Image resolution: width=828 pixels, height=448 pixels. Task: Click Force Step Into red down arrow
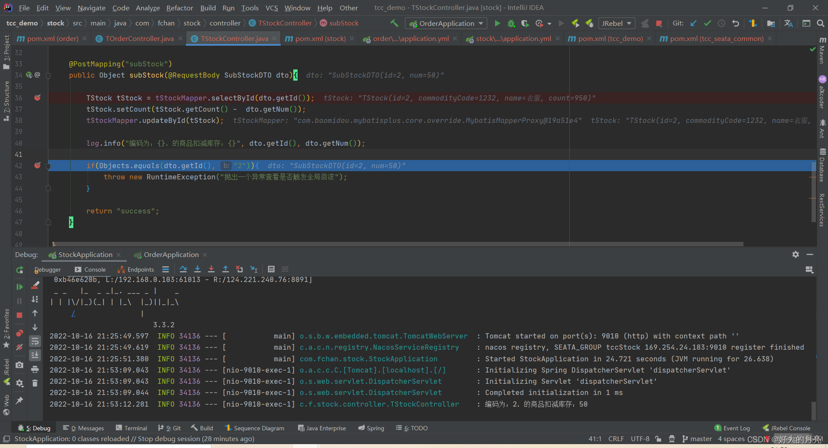click(211, 269)
